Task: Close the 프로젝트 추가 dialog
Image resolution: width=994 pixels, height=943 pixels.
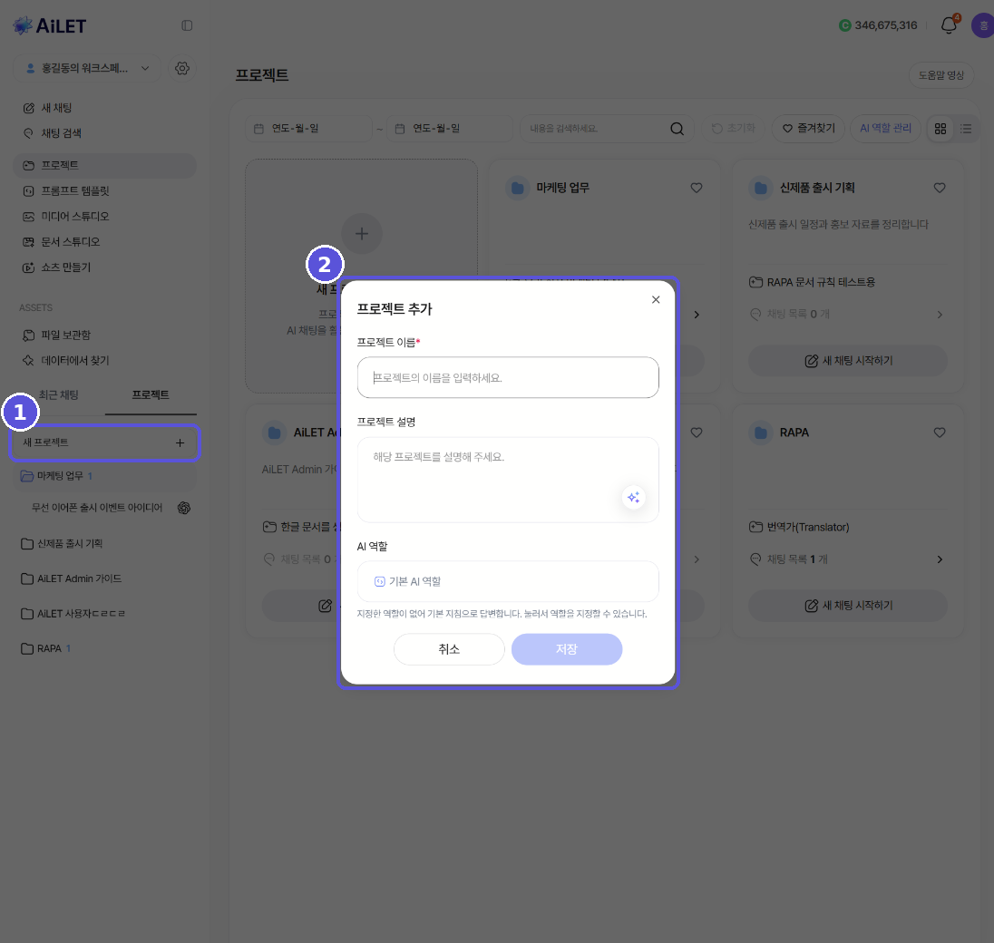Action: coord(656,300)
